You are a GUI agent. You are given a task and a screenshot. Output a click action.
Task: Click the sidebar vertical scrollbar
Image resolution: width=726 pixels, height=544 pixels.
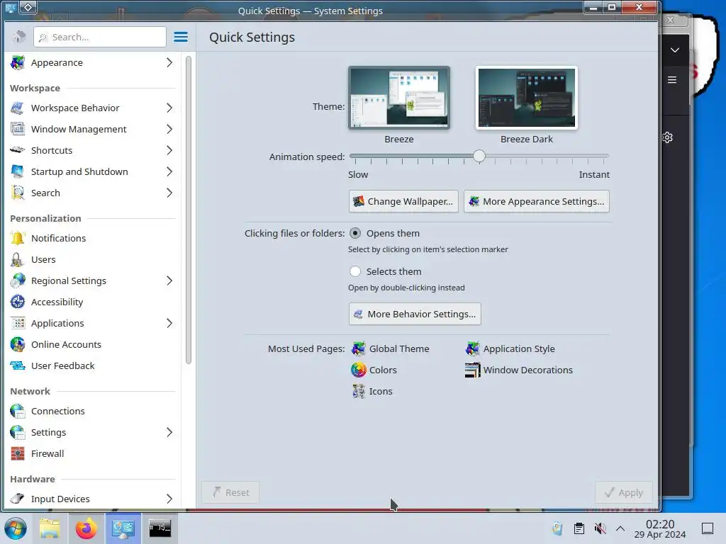click(189, 210)
